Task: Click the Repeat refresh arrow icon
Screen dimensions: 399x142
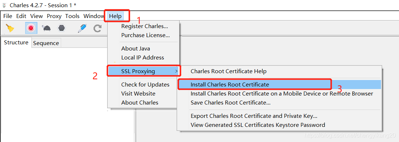Action: point(98,28)
